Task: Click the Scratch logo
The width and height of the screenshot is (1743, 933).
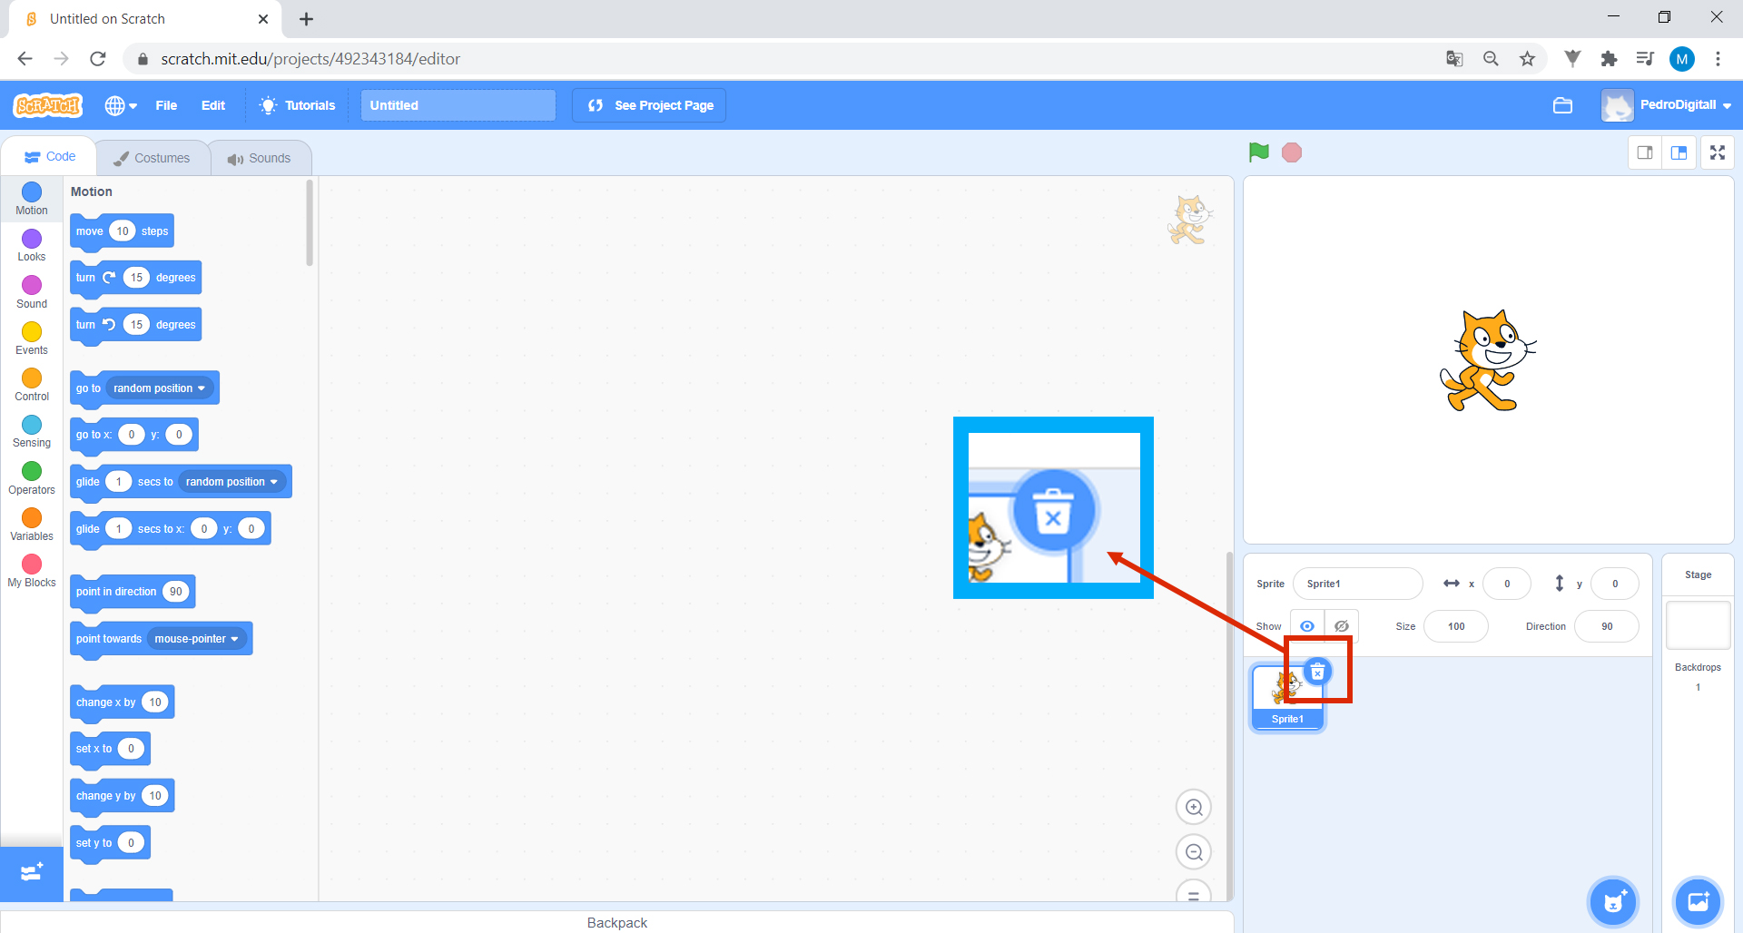Action: 48,105
